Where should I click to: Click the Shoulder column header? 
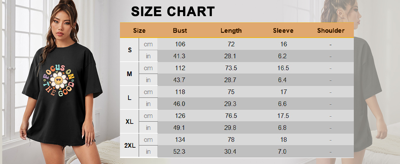coord(331,31)
